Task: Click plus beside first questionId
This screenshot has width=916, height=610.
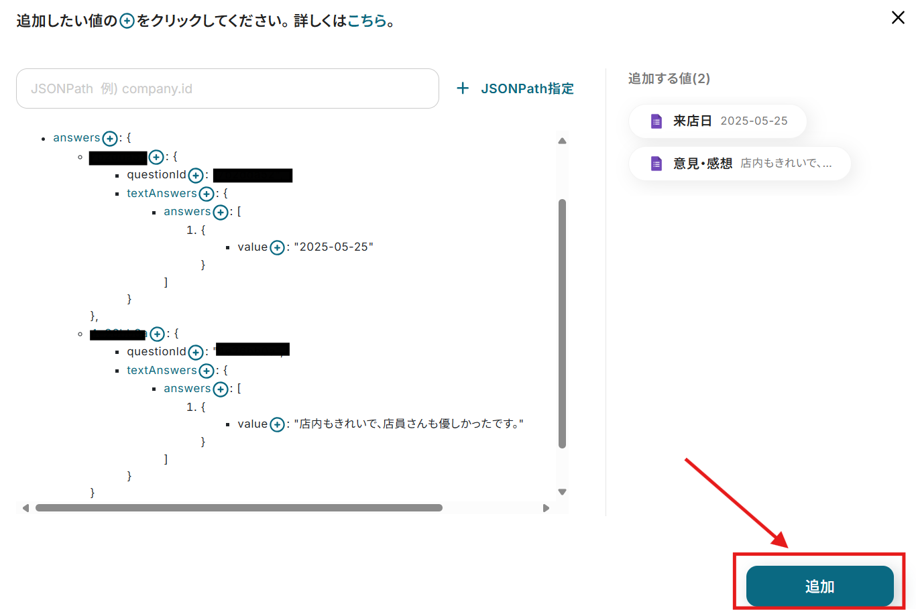Action: click(x=196, y=176)
